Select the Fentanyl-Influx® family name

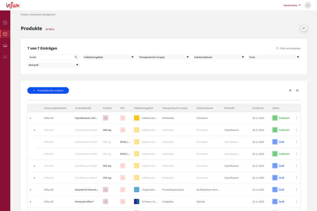[x=84, y=201]
